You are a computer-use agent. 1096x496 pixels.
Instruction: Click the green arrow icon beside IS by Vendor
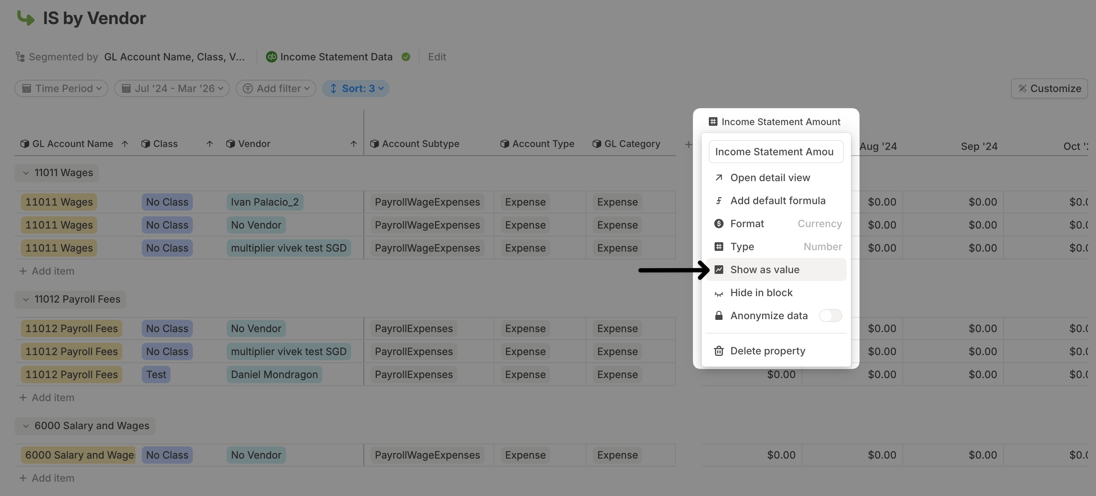[x=26, y=18]
